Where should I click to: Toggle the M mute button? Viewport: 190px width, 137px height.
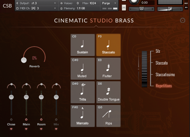click(124, 8)
